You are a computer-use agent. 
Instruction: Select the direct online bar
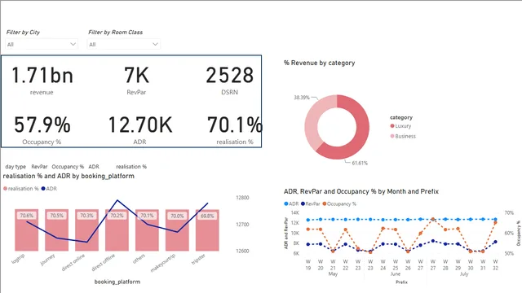pos(87,230)
